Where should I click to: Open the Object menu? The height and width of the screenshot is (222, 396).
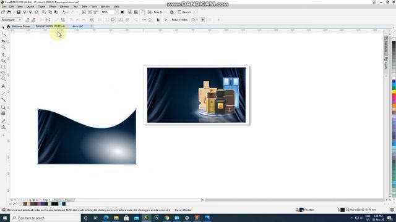(x=41, y=7)
